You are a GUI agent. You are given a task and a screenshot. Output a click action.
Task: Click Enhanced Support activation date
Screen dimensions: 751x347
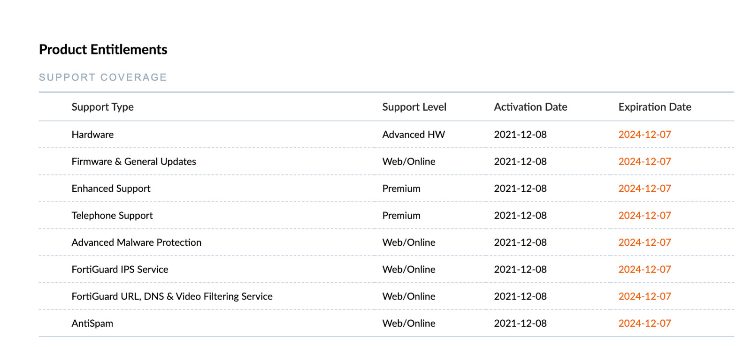tap(521, 189)
